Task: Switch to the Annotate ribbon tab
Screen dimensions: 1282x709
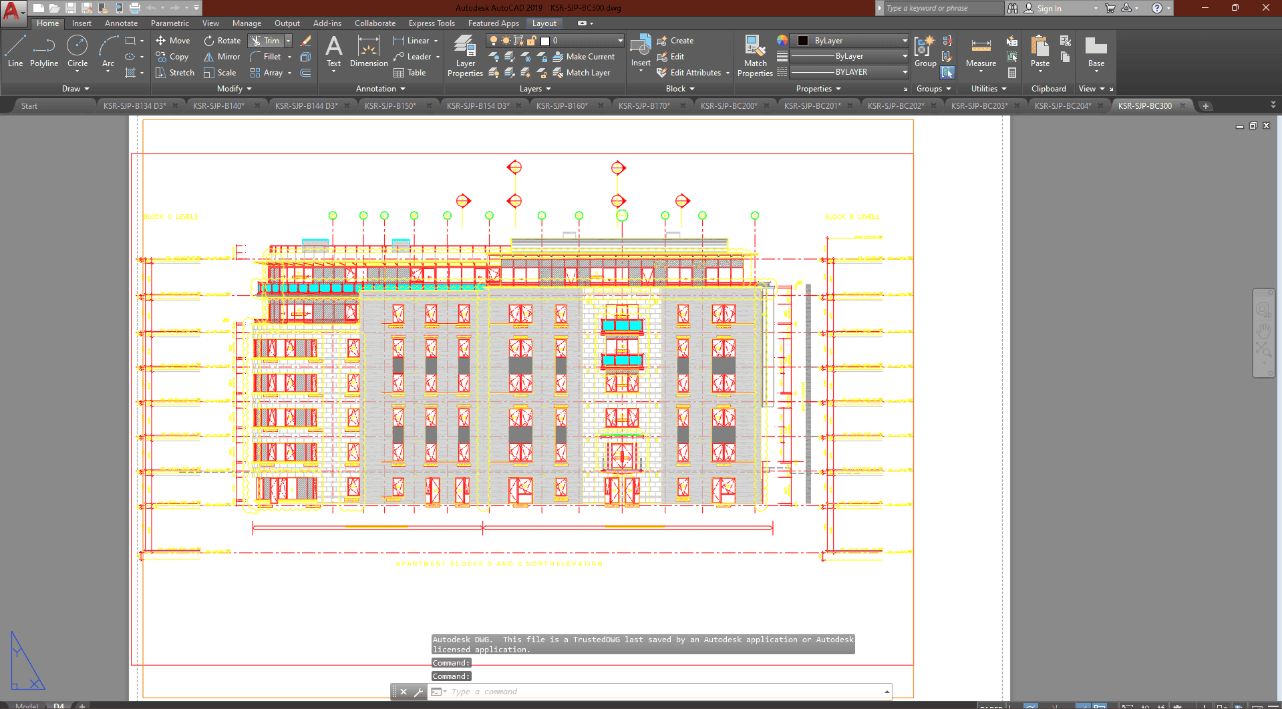Action: coord(121,23)
